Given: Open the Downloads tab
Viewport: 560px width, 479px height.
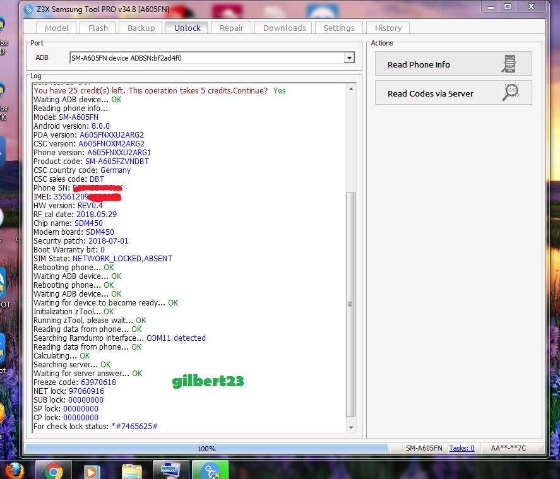Looking at the screenshot, I should 284,28.
